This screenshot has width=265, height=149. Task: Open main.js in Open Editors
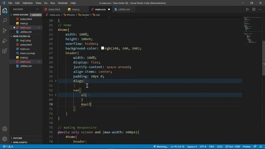24,23
